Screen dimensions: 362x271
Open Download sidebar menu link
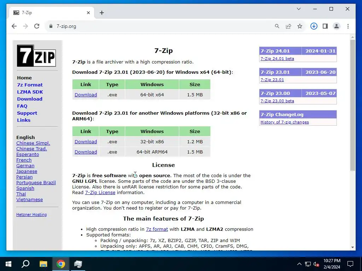tap(30, 99)
